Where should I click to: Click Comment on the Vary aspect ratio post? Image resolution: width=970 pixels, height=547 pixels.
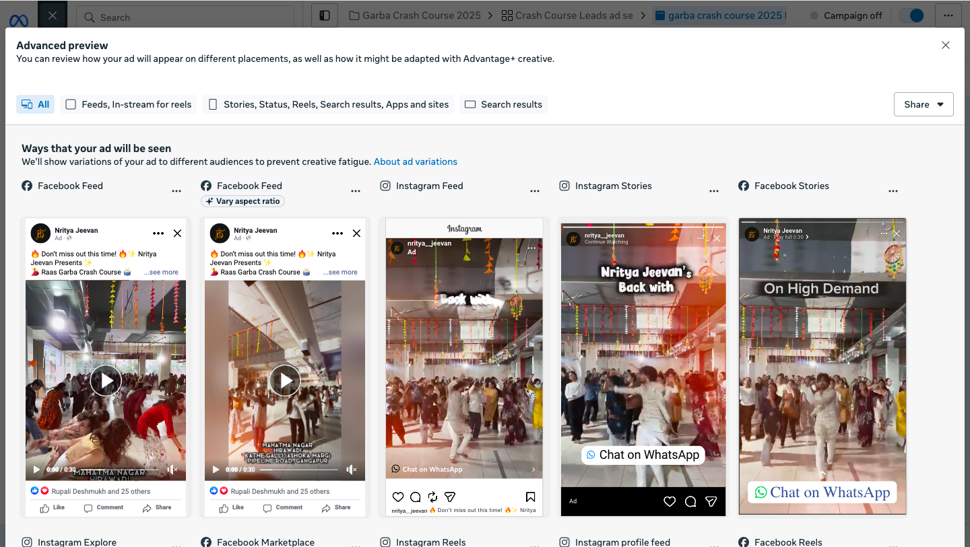[x=283, y=508]
